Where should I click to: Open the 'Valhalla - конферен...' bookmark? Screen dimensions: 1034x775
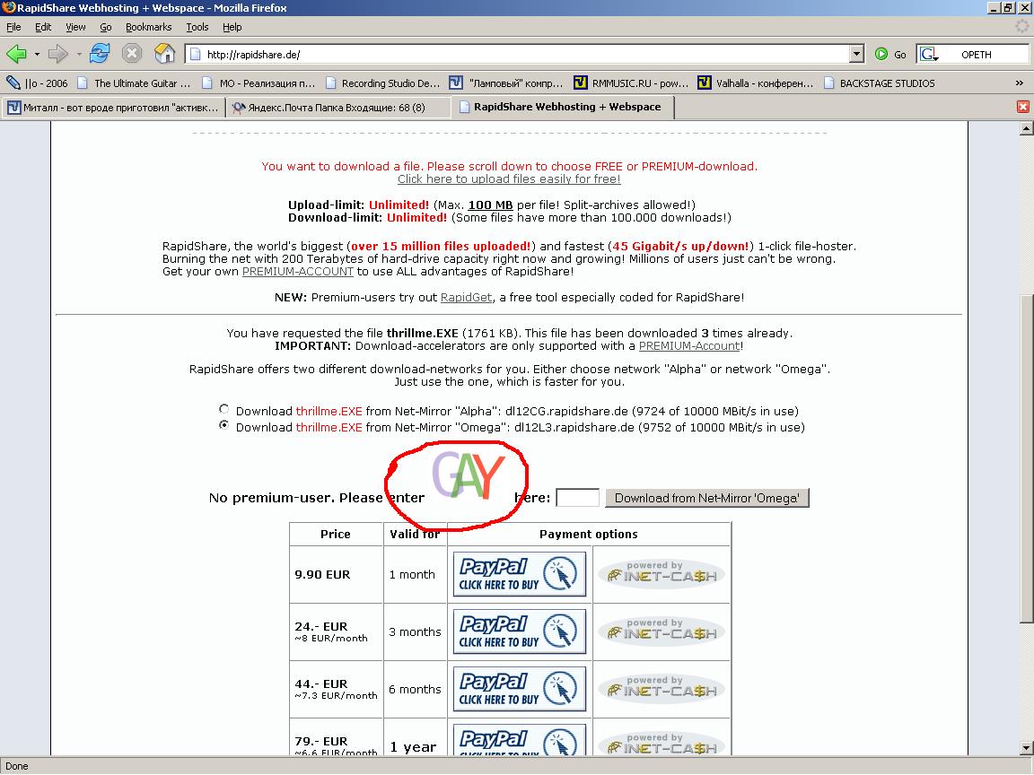pos(756,83)
